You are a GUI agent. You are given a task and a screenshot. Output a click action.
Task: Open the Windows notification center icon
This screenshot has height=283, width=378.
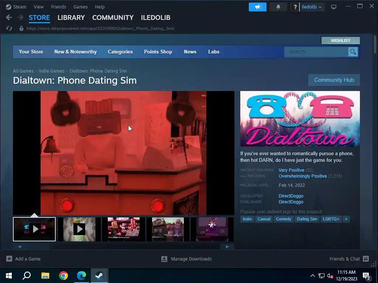367,276
